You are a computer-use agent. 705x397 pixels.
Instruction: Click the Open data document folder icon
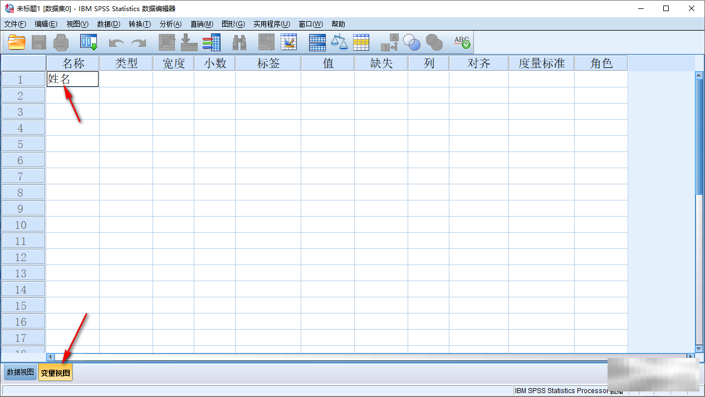[17, 42]
